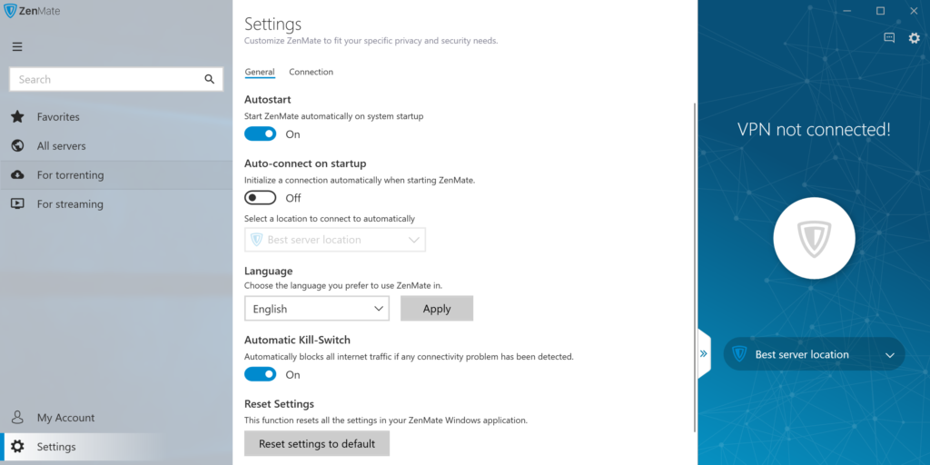The image size is (930, 465).
Task: Open the feedback chat icon
Action: 889,38
